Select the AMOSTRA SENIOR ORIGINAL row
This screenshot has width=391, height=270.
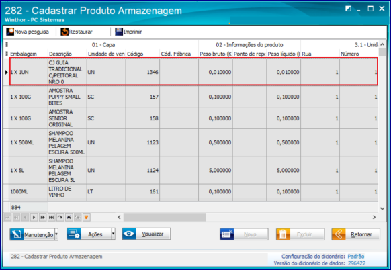click(193, 118)
